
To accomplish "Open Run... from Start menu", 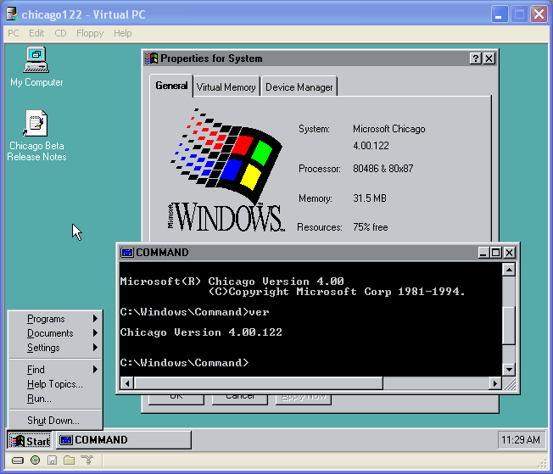I will pyautogui.click(x=55, y=399).
